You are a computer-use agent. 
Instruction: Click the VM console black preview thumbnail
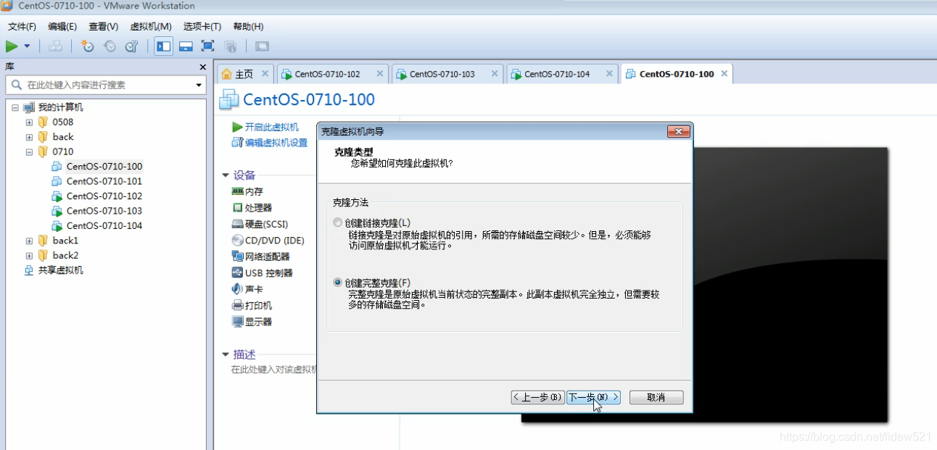(791, 285)
